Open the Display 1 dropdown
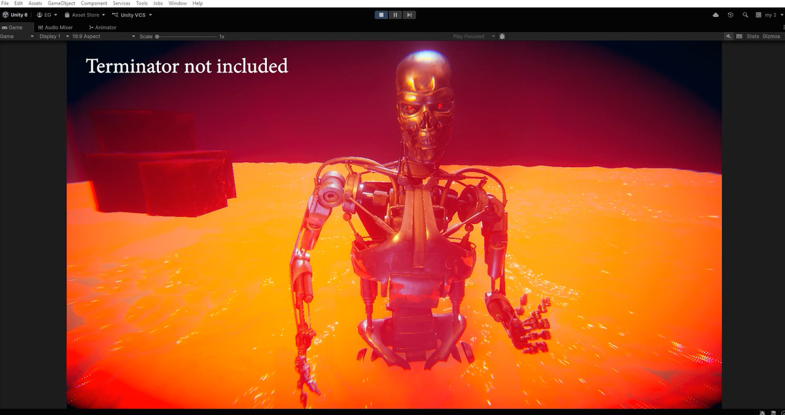The height and width of the screenshot is (415, 785). tap(54, 37)
